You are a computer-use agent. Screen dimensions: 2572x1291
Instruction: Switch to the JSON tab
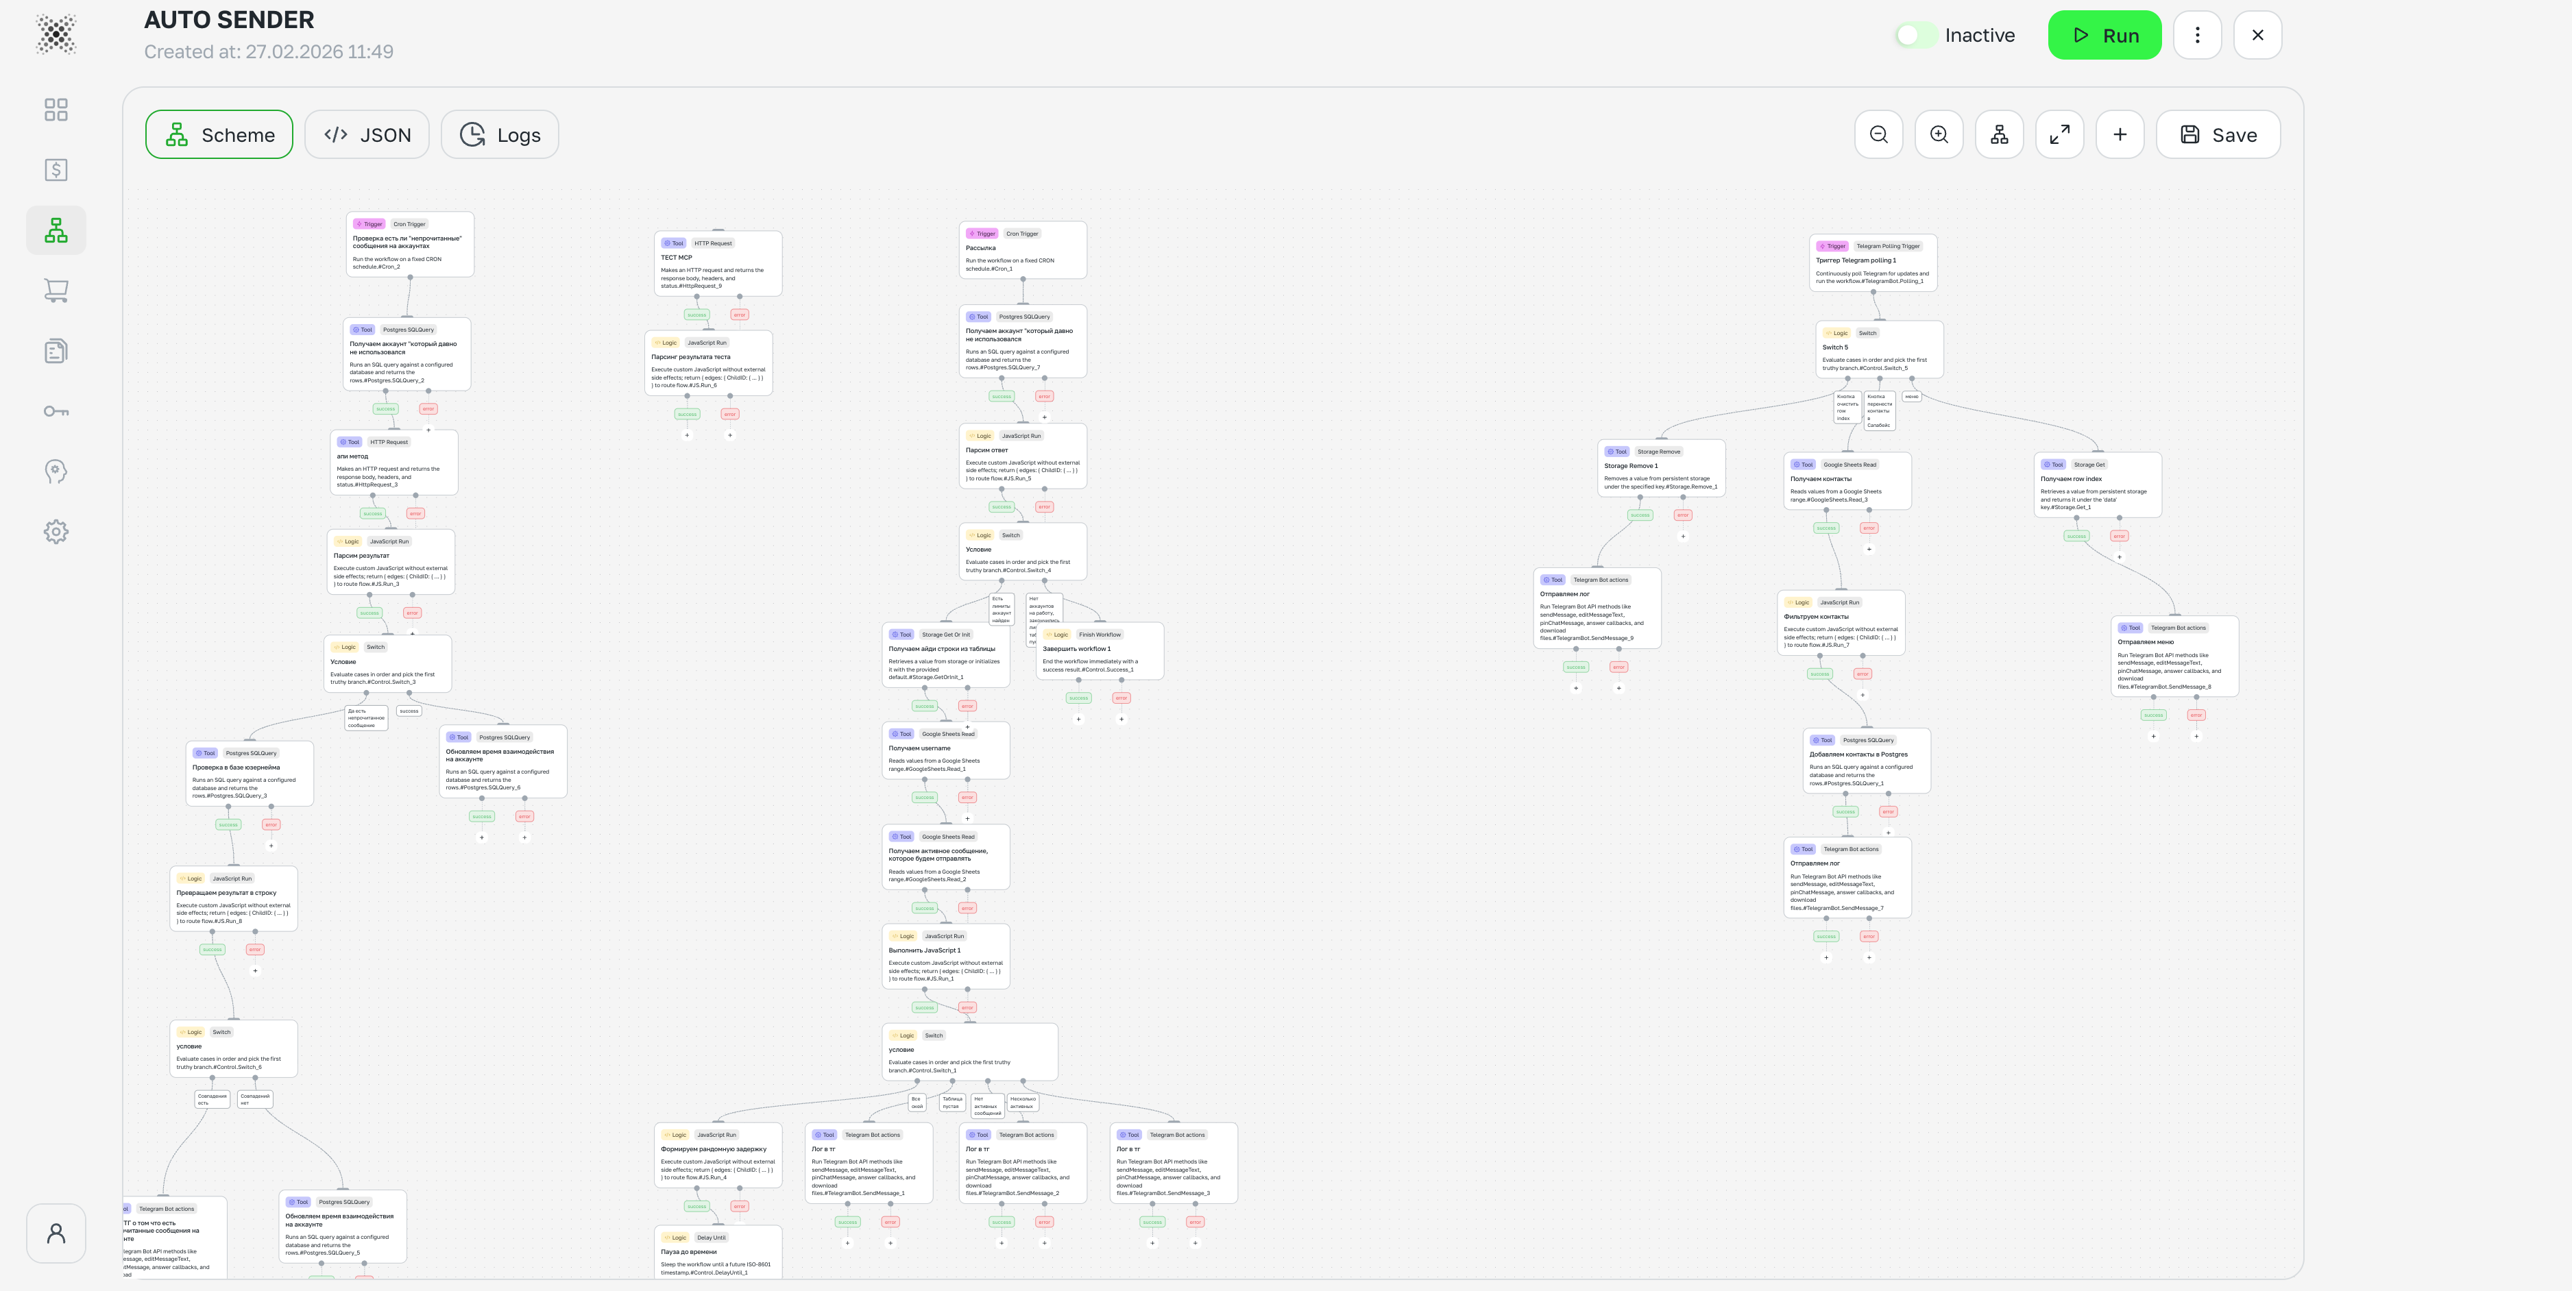coord(367,134)
